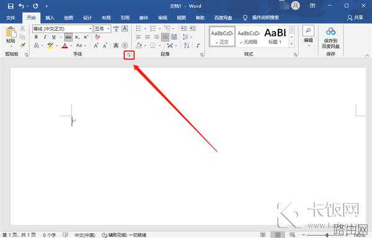This screenshot has width=372, height=238.
Task: Center the text
Action: pyautogui.click(x=148, y=37)
